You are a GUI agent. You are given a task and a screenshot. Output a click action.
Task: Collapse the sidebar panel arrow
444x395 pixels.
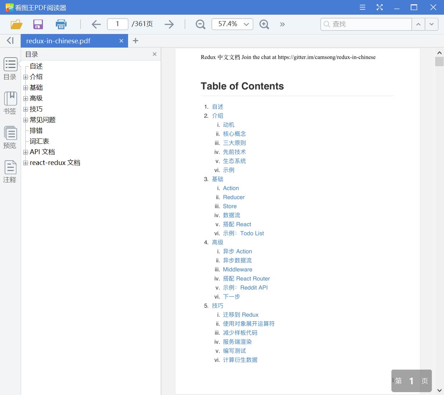point(10,41)
